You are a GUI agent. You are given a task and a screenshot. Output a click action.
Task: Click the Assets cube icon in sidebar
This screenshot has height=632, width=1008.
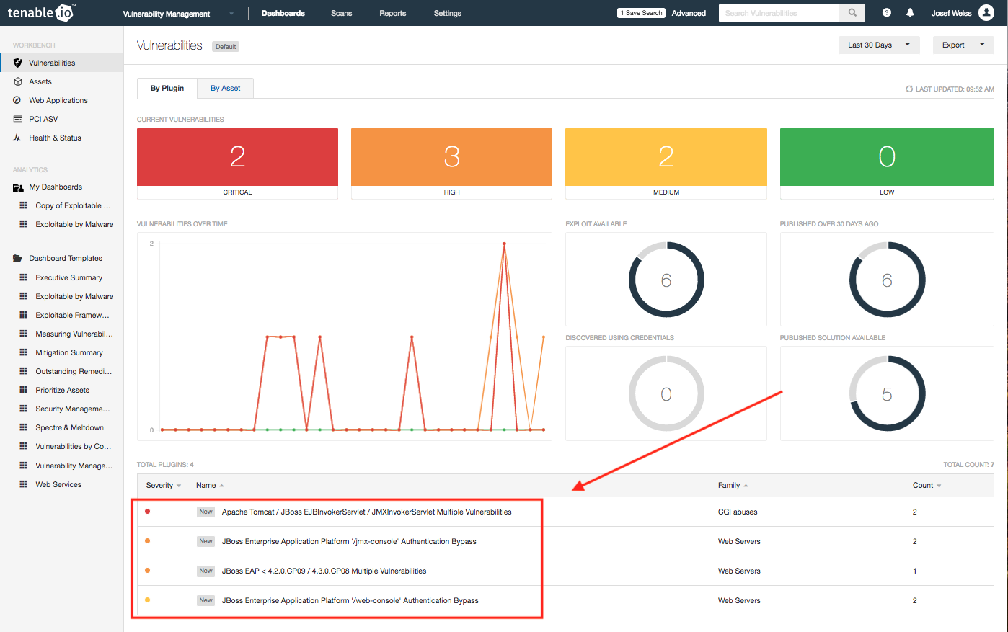(17, 81)
